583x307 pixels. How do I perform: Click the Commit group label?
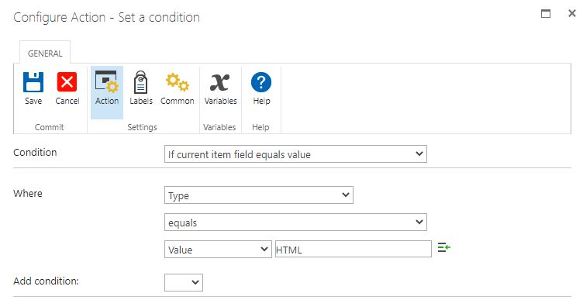pyautogui.click(x=49, y=127)
